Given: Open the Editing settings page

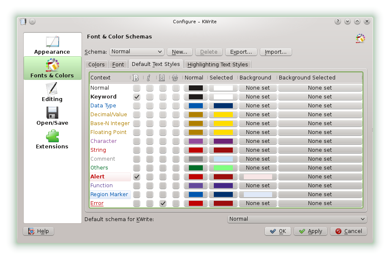Looking at the screenshot, I should click(x=52, y=92).
